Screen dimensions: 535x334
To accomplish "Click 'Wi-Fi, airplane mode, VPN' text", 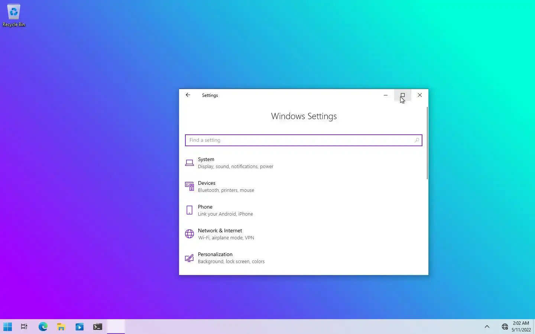I will coord(226,238).
